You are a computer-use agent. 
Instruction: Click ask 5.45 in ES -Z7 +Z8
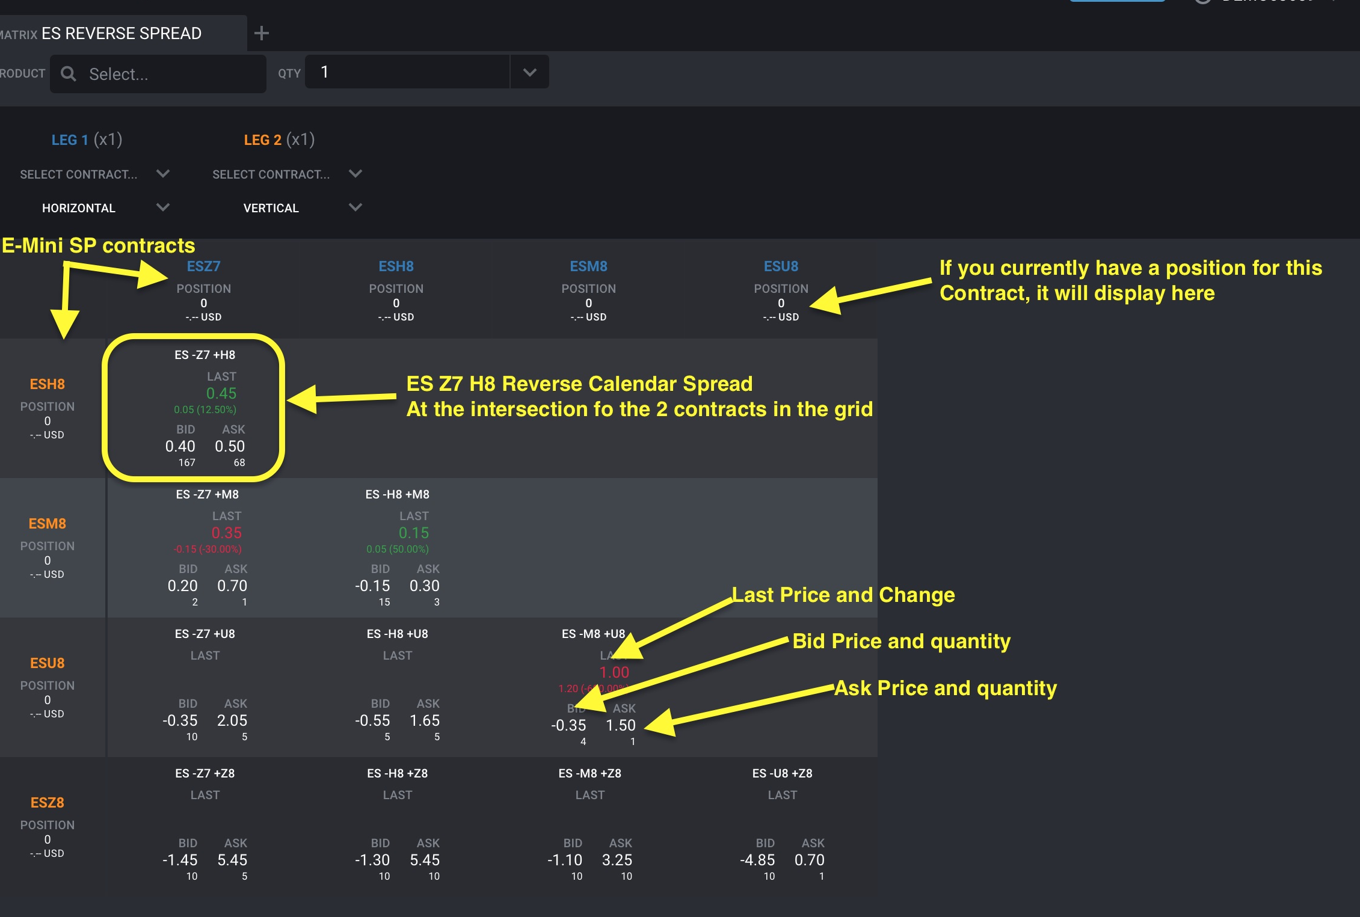(x=232, y=860)
